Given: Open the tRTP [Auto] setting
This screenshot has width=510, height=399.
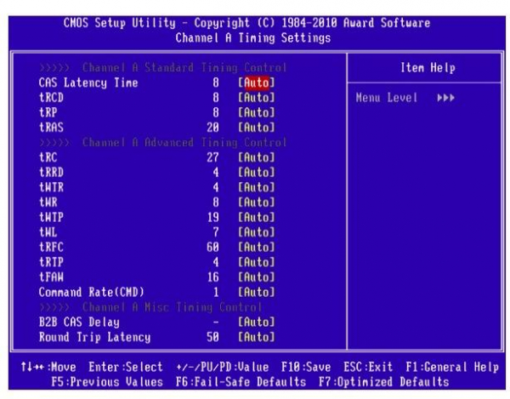Looking at the screenshot, I should [x=257, y=262].
